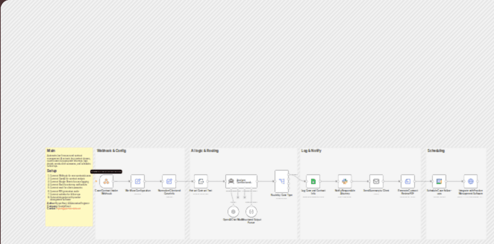Select the Send Summary to Client email node

click(x=376, y=181)
